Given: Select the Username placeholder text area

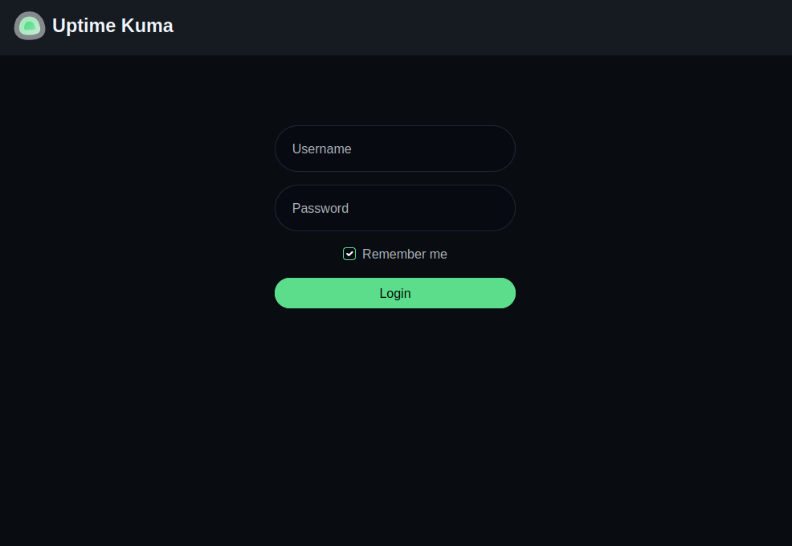Looking at the screenshot, I should [x=322, y=149].
